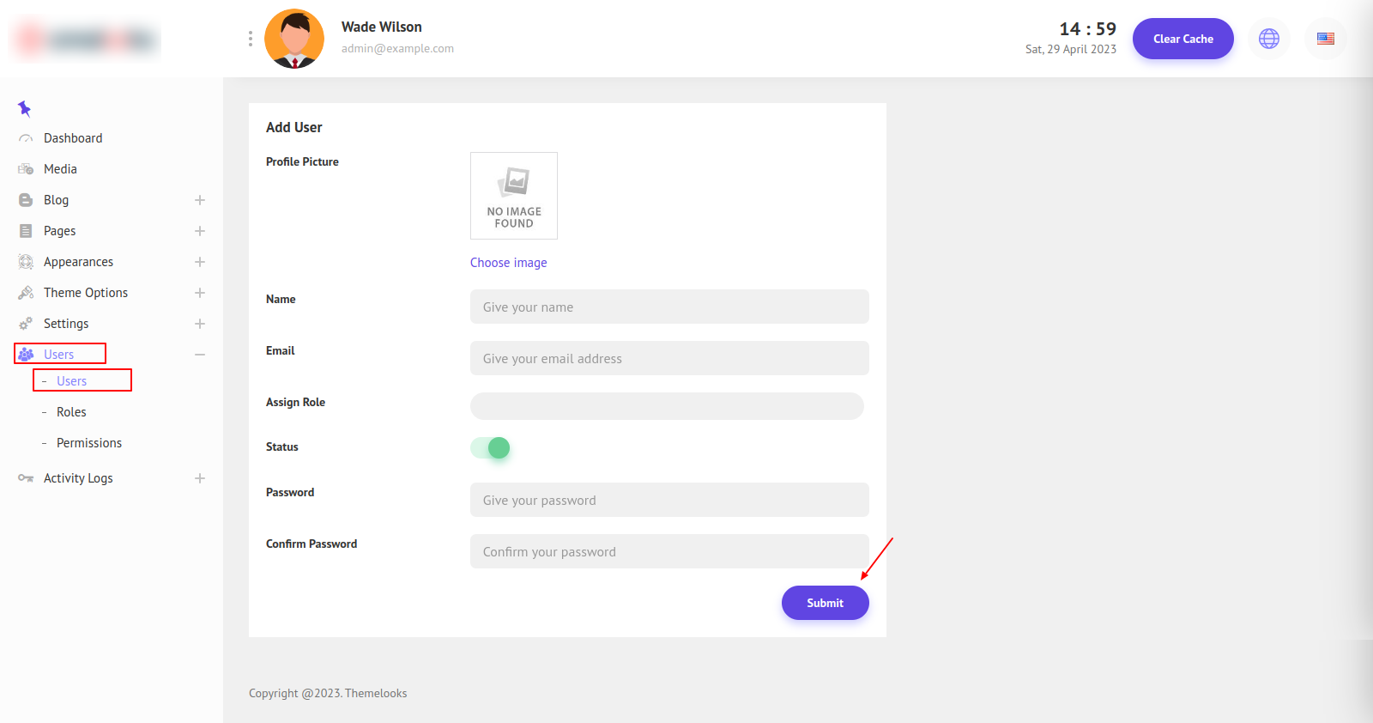This screenshot has height=723, width=1373.
Task: Click the No Image Found thumbnail
Action: tap(514, 196)
